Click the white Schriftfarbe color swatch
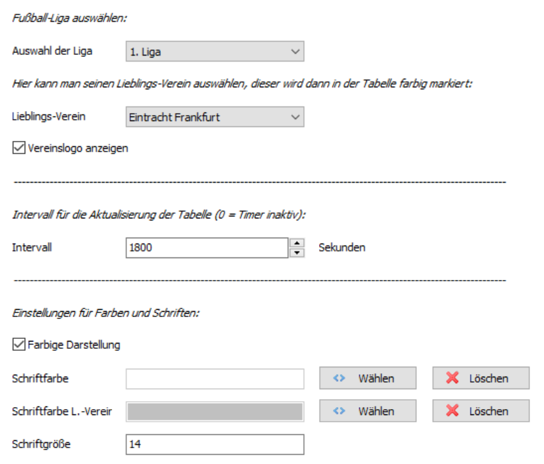 click(215, 379)
